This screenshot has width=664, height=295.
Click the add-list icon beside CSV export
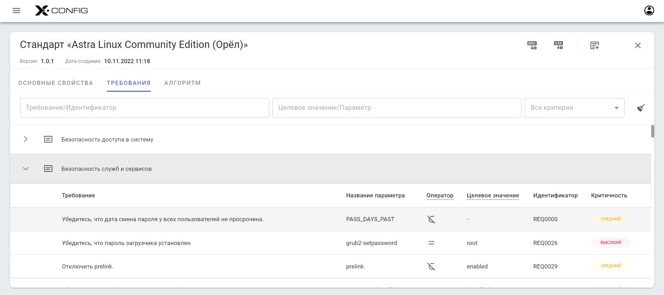point(594,46)
